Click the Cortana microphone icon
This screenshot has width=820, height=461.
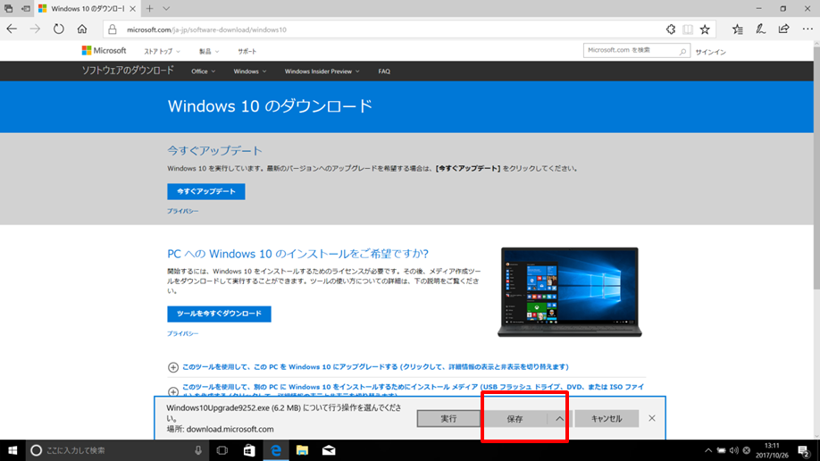[198, 450]
